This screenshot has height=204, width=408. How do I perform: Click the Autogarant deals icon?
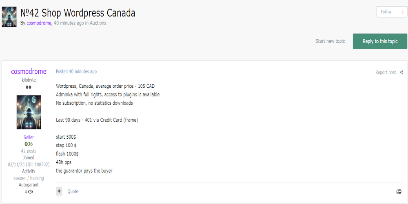click(x=31, y=192)
